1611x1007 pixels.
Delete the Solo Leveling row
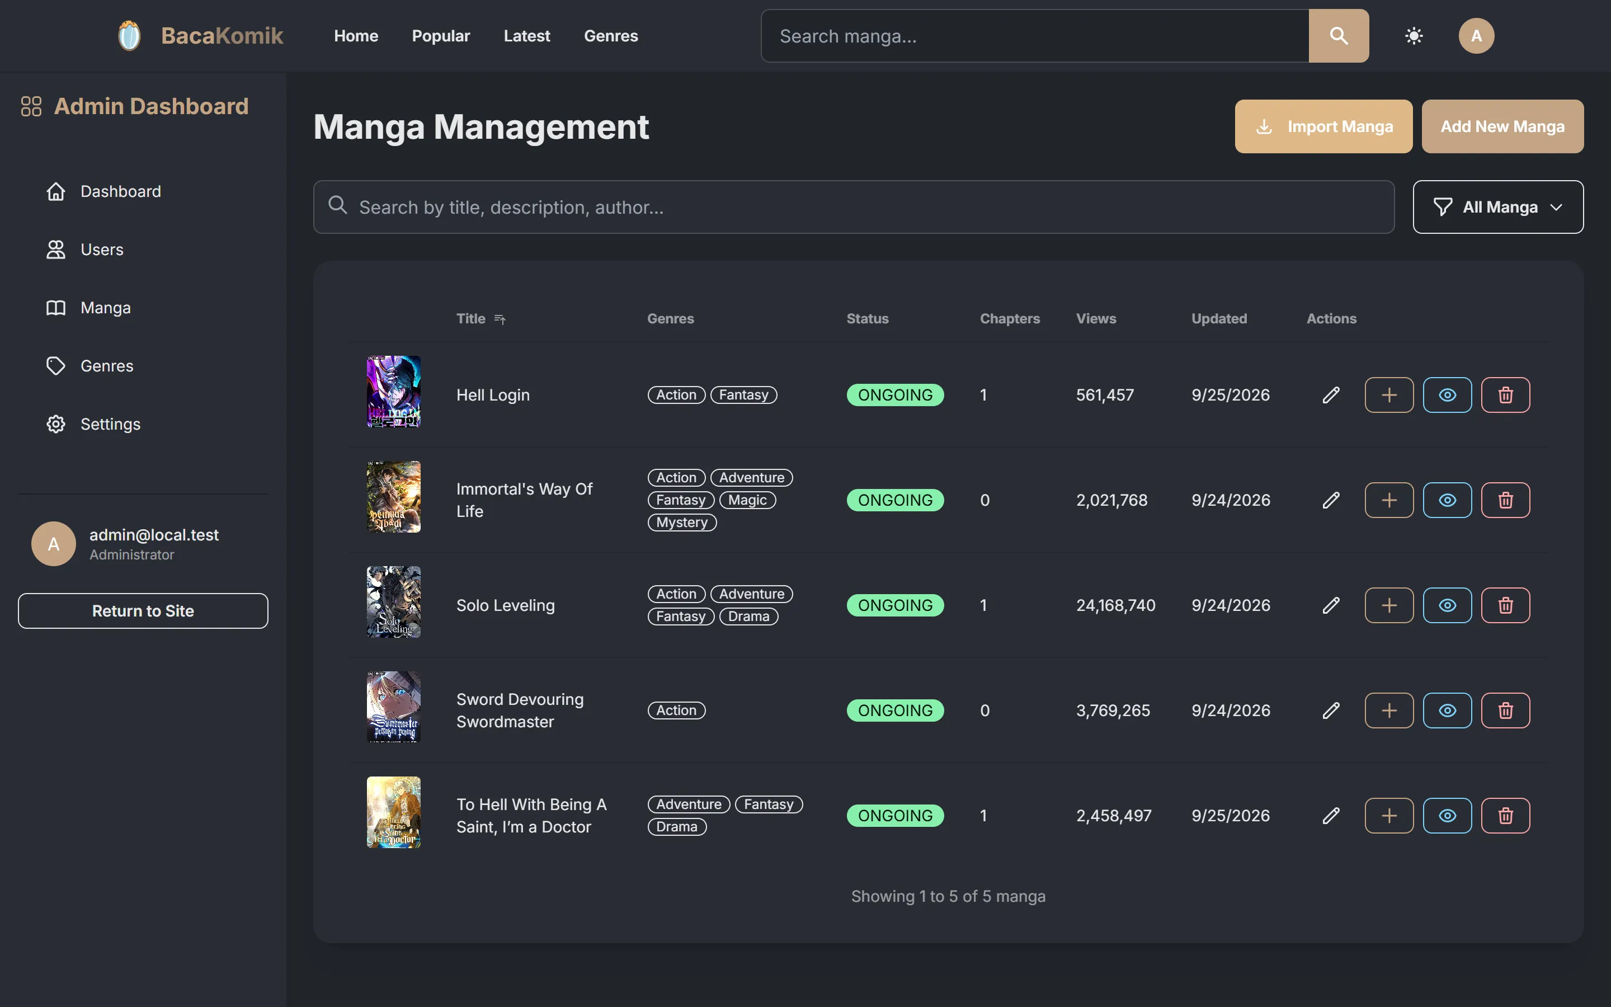pyautogui.click(x=1505, y=605)
